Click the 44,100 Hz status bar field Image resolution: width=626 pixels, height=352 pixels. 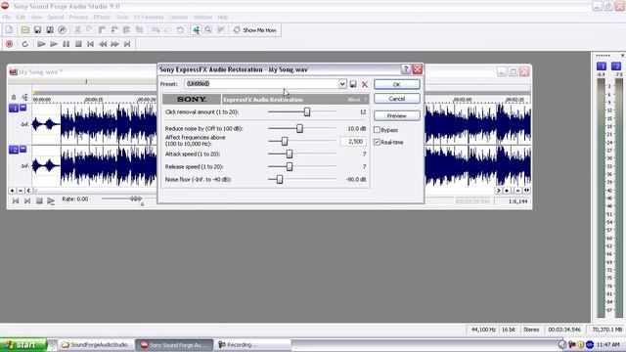click(483, 330)
